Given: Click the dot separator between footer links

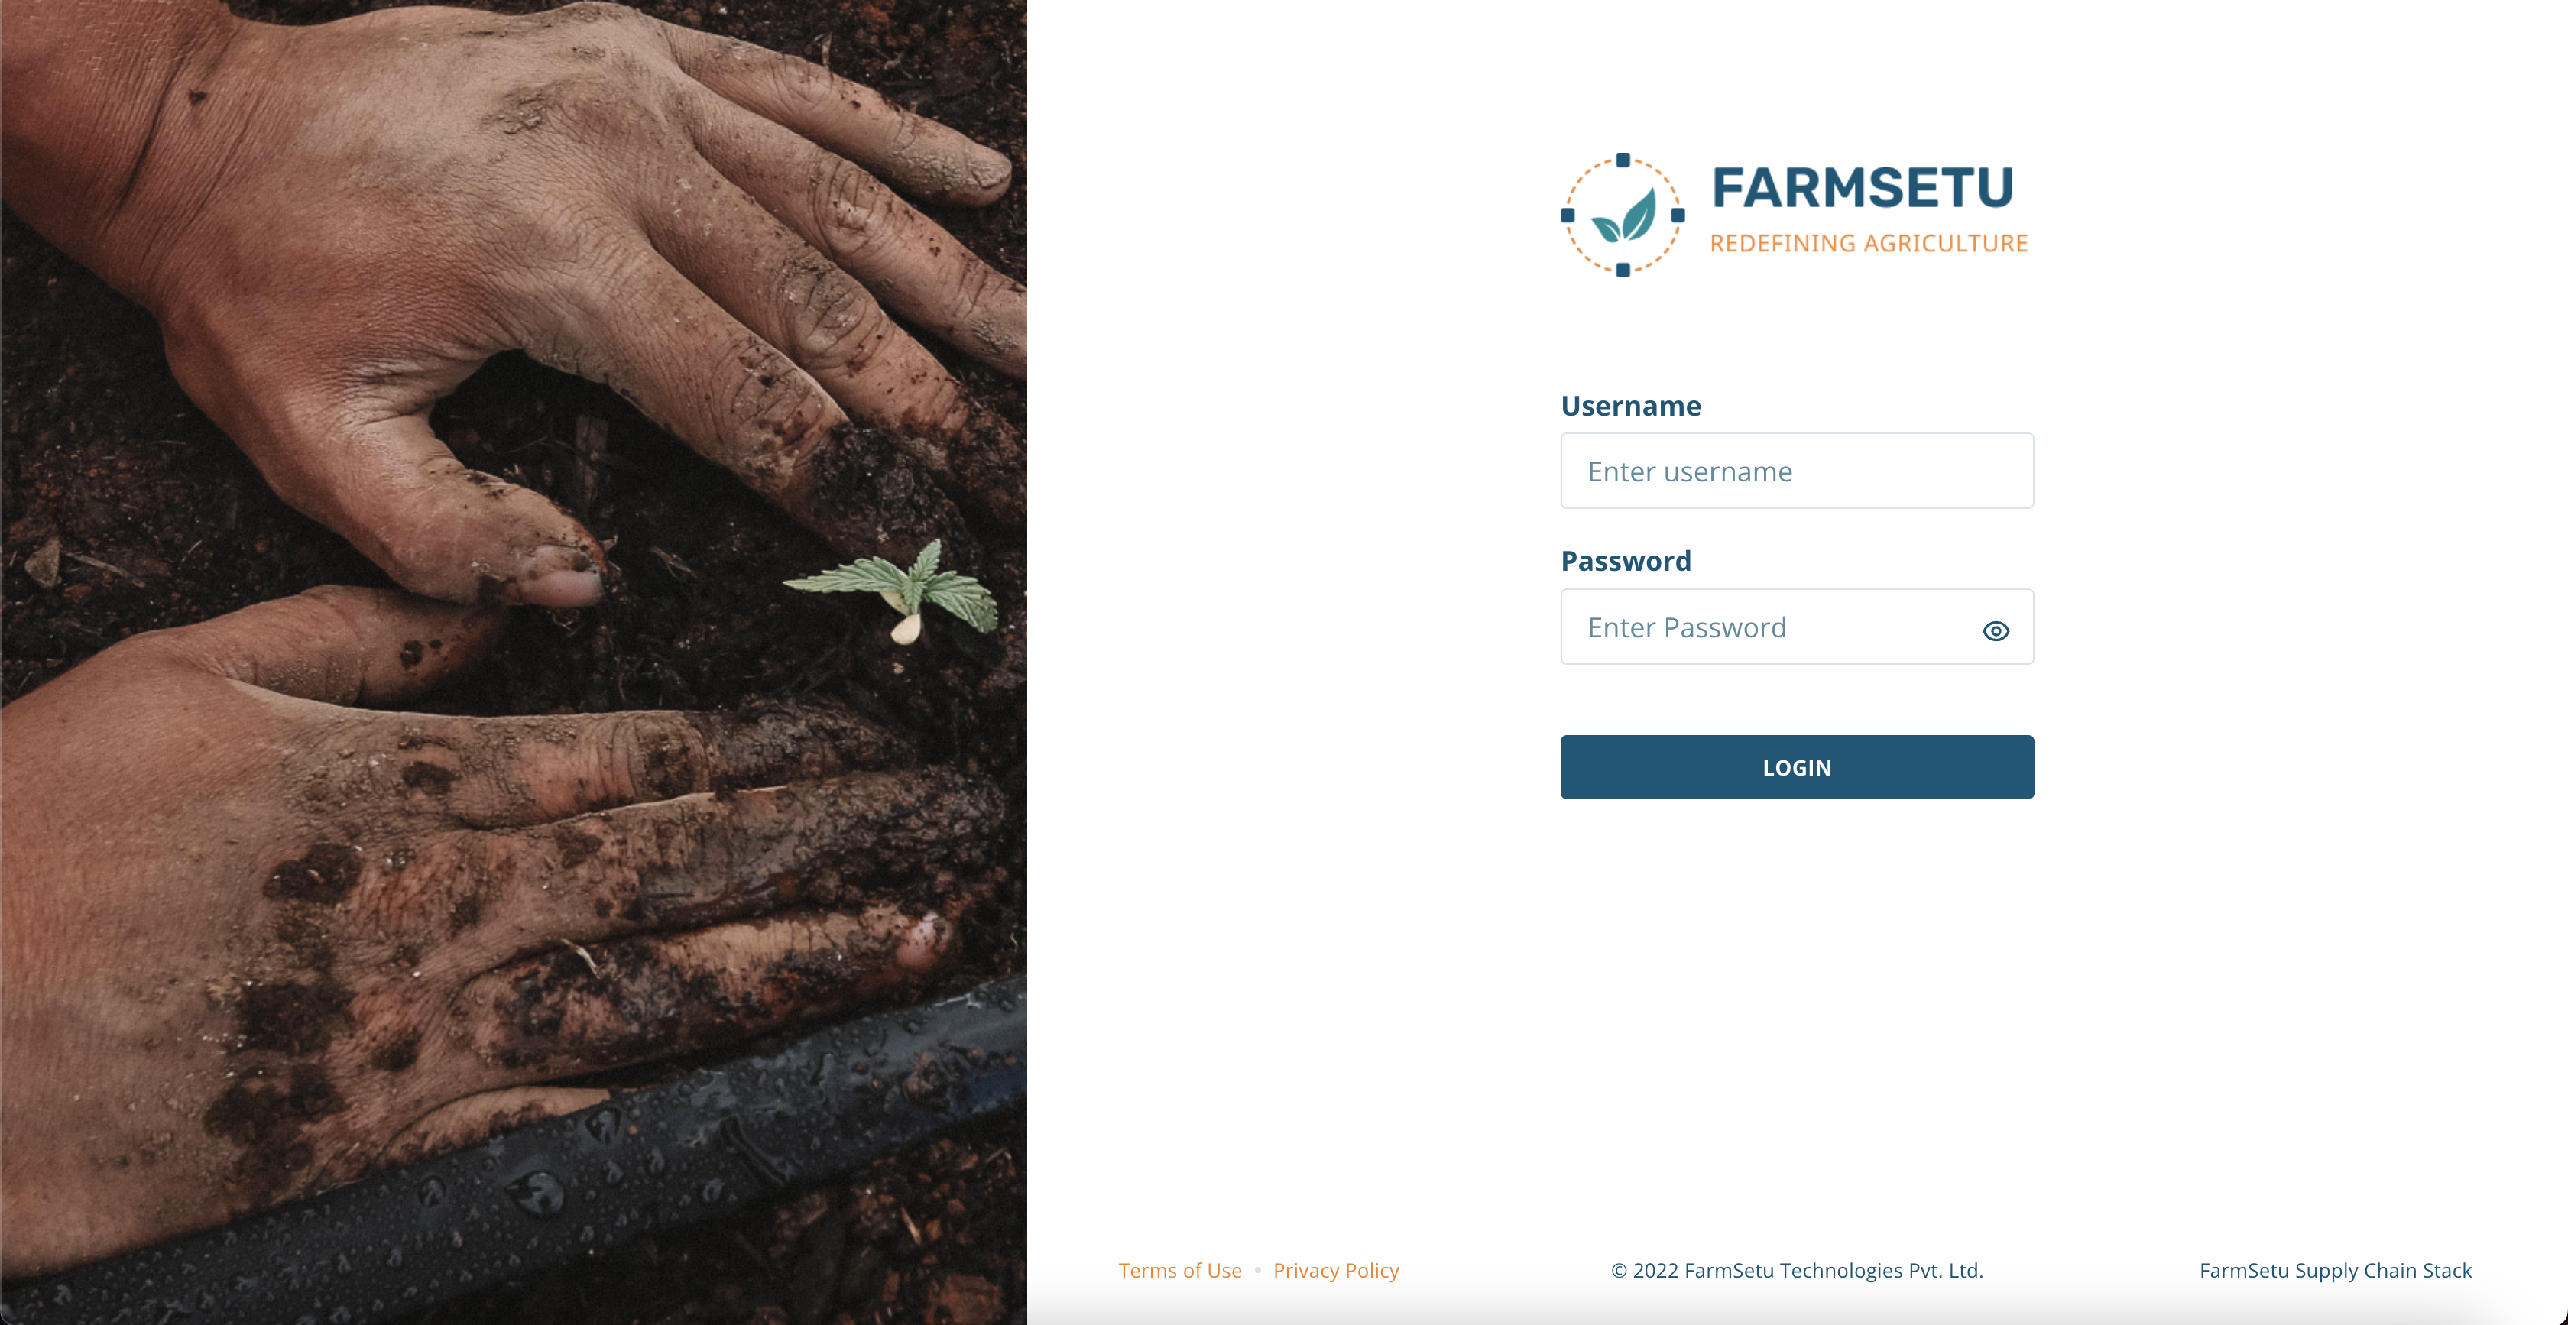Looking at the screenshot, I should [1258, 1270].
